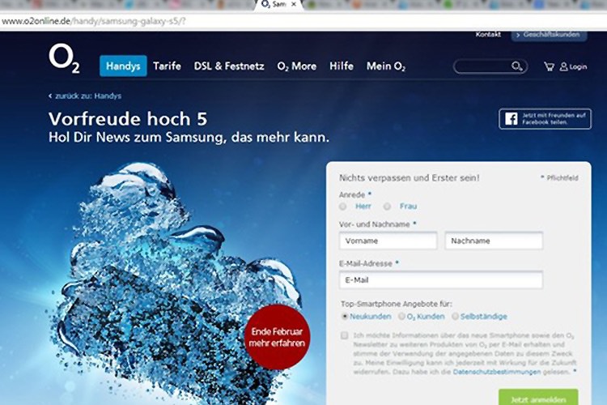
Task: Open the Datenschutzbestimmungen link
Action: [x=497, y=372]
